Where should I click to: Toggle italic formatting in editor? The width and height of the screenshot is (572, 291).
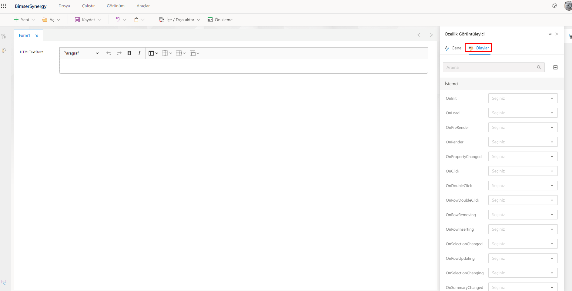click(x=139, y=53)
